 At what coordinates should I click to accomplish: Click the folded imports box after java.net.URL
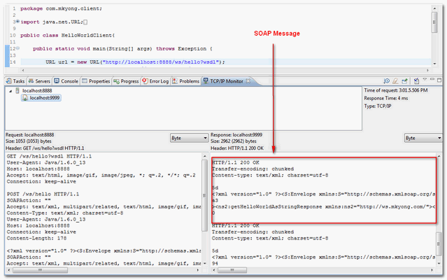pos(85,22)
